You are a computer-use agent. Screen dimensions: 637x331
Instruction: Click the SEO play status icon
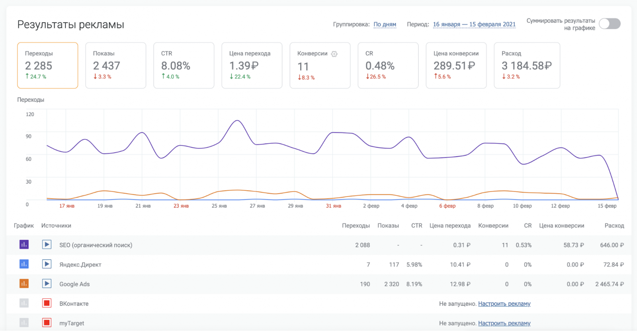tap(47, 245)
